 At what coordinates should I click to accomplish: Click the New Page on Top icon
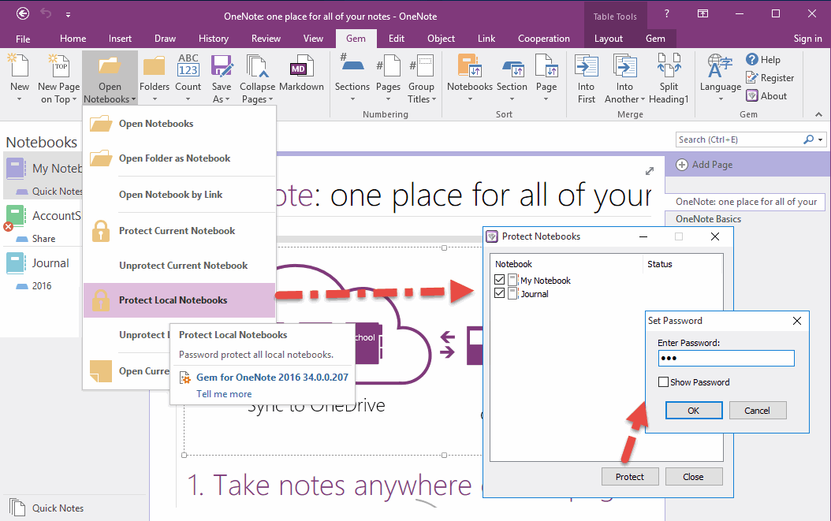click(x=58, y=65)
